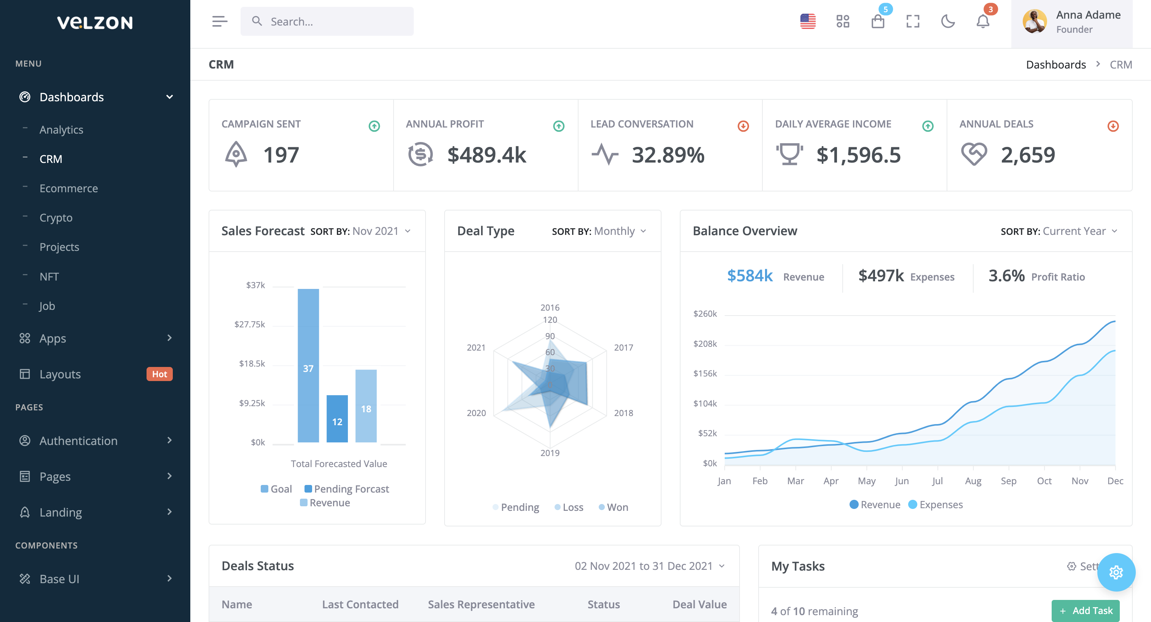Open the web apps grid icon
This screenshot has height=622, width=1151.
coord(843,21)
